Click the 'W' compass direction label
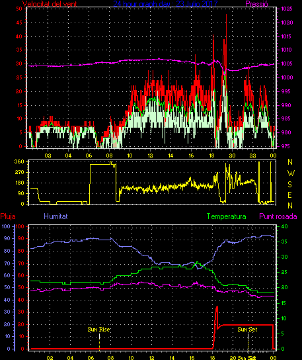The image size is (302, 360). click(291, 173)
